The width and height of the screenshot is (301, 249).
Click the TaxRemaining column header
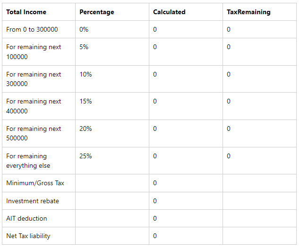249,12
